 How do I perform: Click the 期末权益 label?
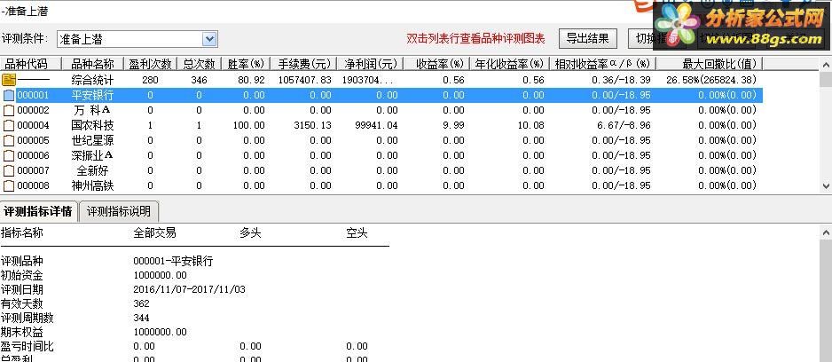click(x=22, y=332)
